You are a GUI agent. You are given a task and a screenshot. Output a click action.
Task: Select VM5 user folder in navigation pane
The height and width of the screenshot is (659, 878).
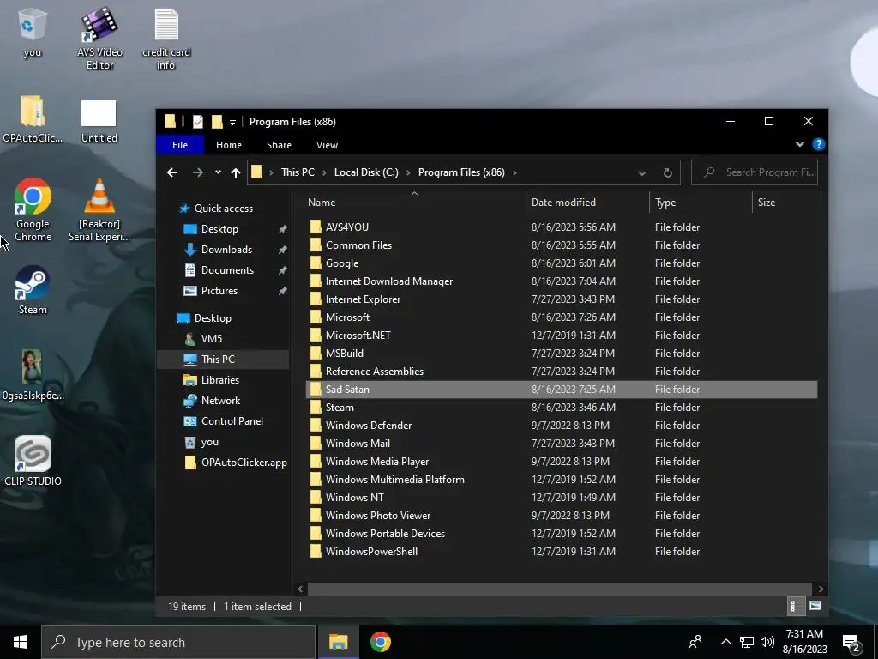pos(203,338)
